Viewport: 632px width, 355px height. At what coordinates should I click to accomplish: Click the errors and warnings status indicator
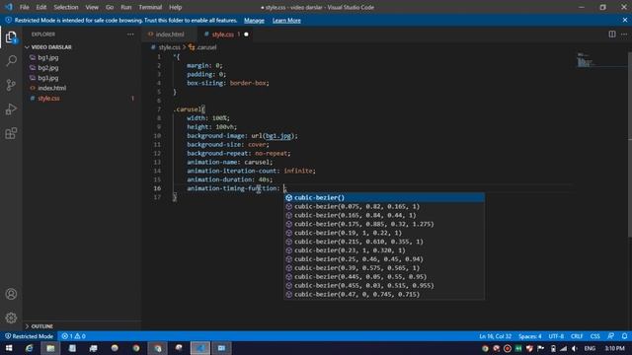(73, 336)
